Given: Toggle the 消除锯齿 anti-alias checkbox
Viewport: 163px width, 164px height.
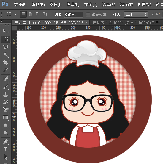Looking at the screenshot, I should 88,14.
